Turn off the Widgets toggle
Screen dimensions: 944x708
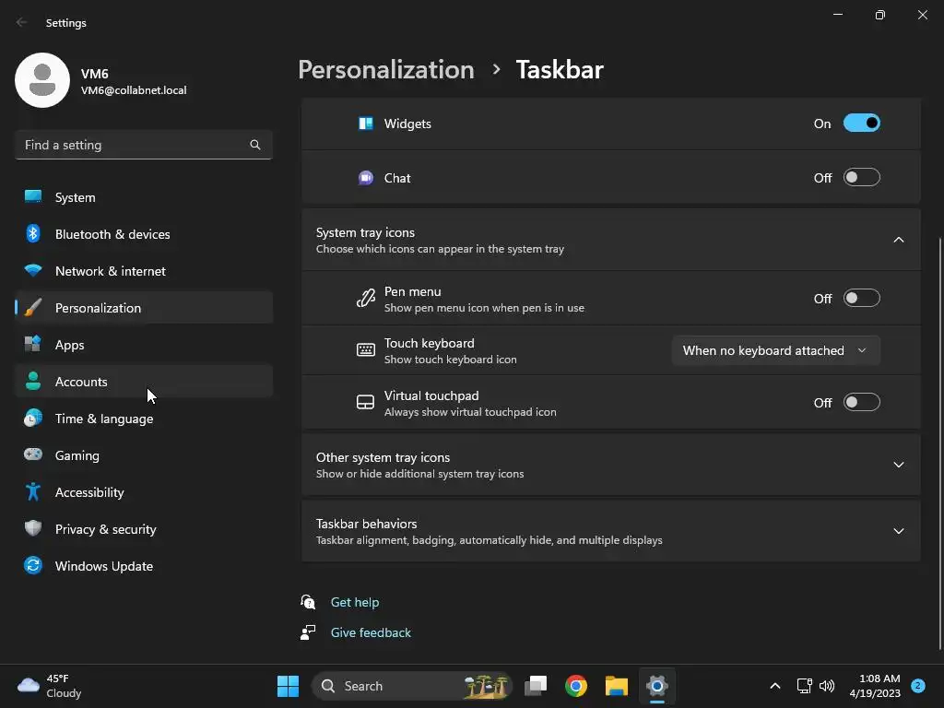[862, 124]
